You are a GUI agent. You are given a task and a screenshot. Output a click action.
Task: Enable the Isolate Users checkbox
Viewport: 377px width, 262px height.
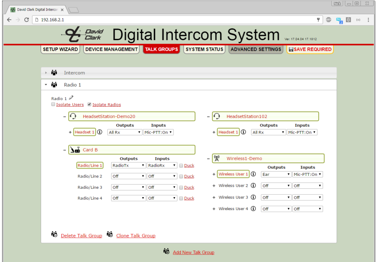pos(53,104)
